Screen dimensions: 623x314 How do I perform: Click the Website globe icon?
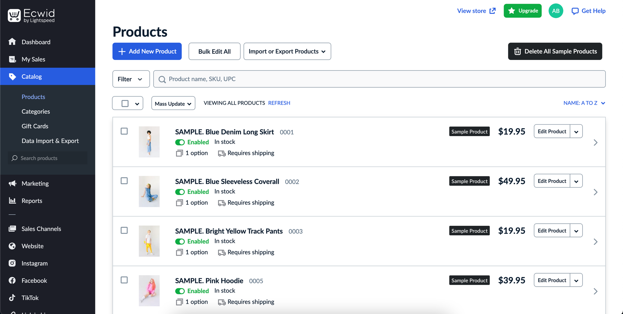click(12, 246)
